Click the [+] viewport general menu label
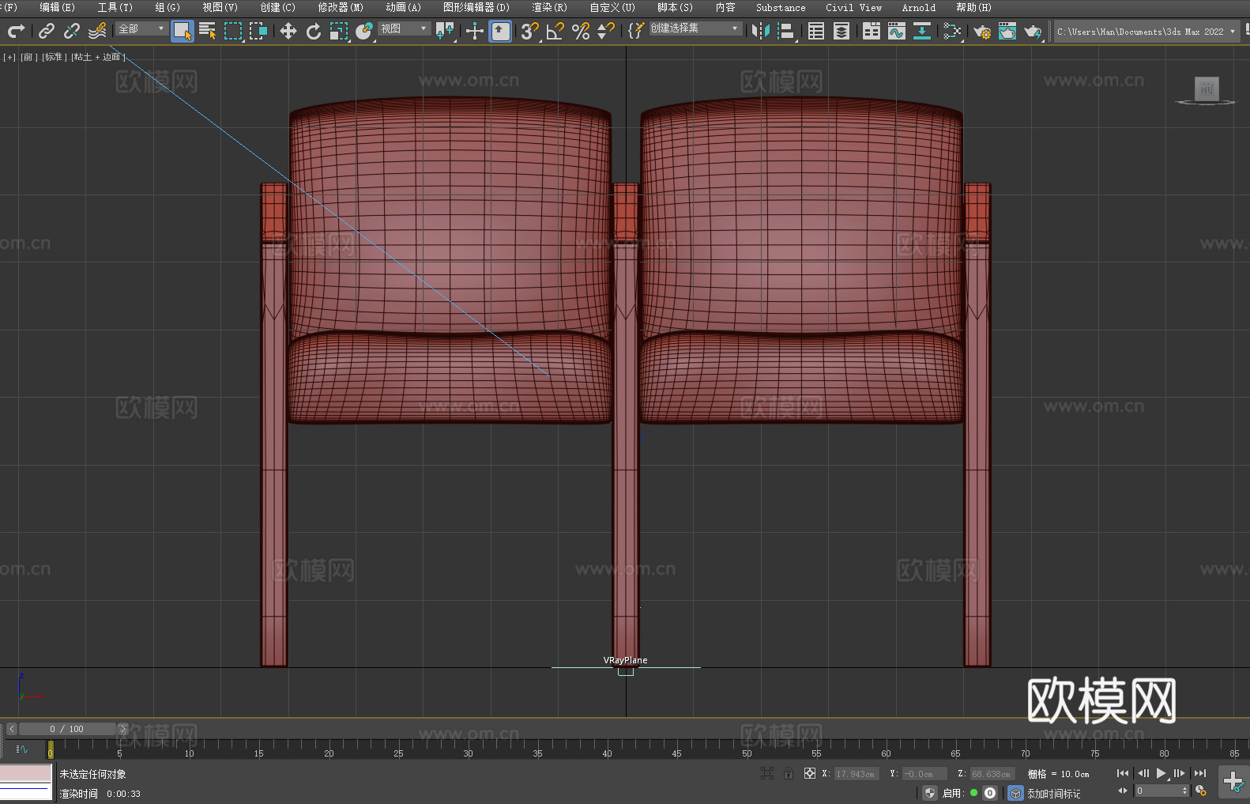 pos(9,57)
